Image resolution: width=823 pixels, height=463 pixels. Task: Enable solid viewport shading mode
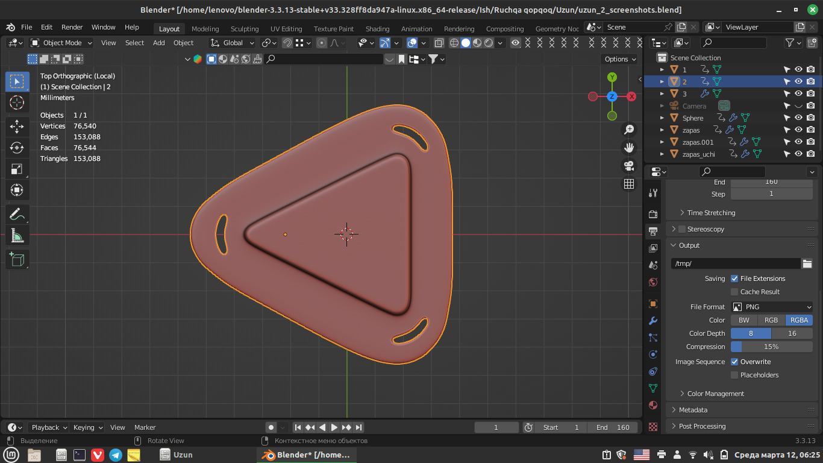coord(466,43)
